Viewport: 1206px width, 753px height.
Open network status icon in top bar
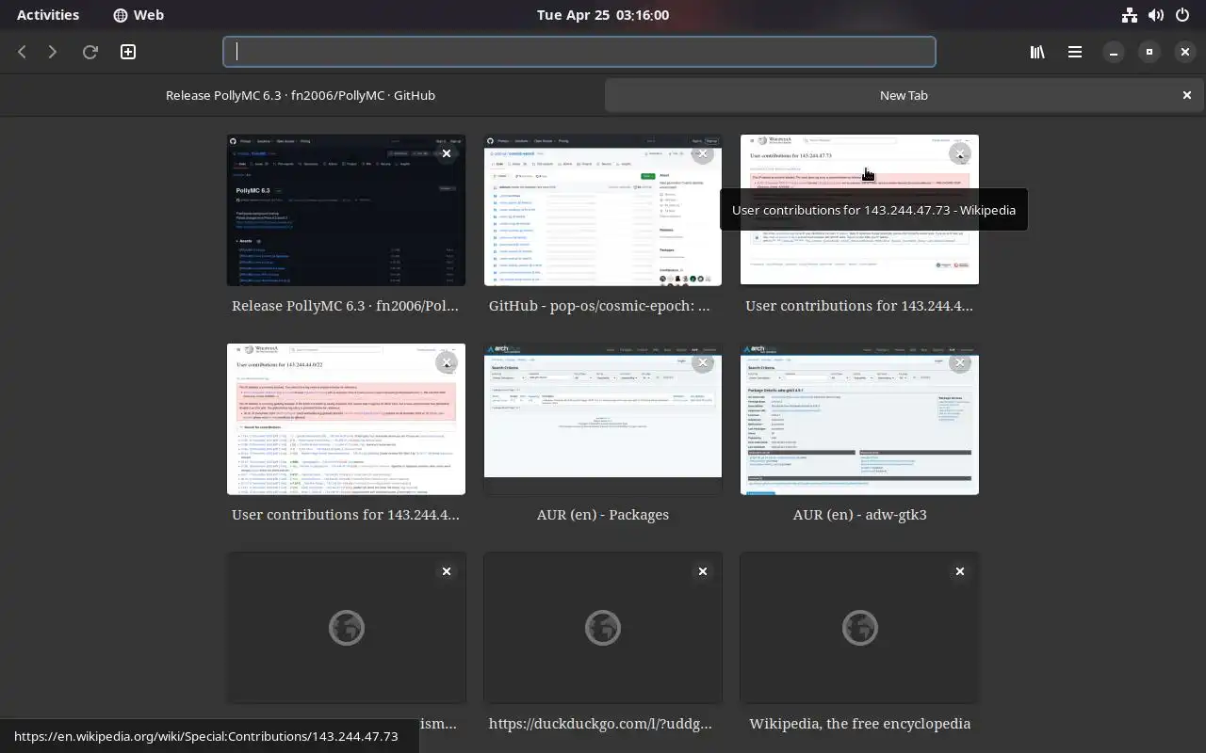pos(1129,15)
